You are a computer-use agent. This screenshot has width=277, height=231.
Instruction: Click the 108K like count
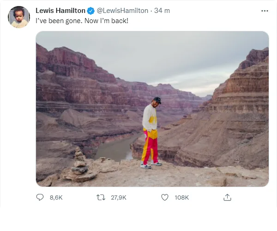181,197
